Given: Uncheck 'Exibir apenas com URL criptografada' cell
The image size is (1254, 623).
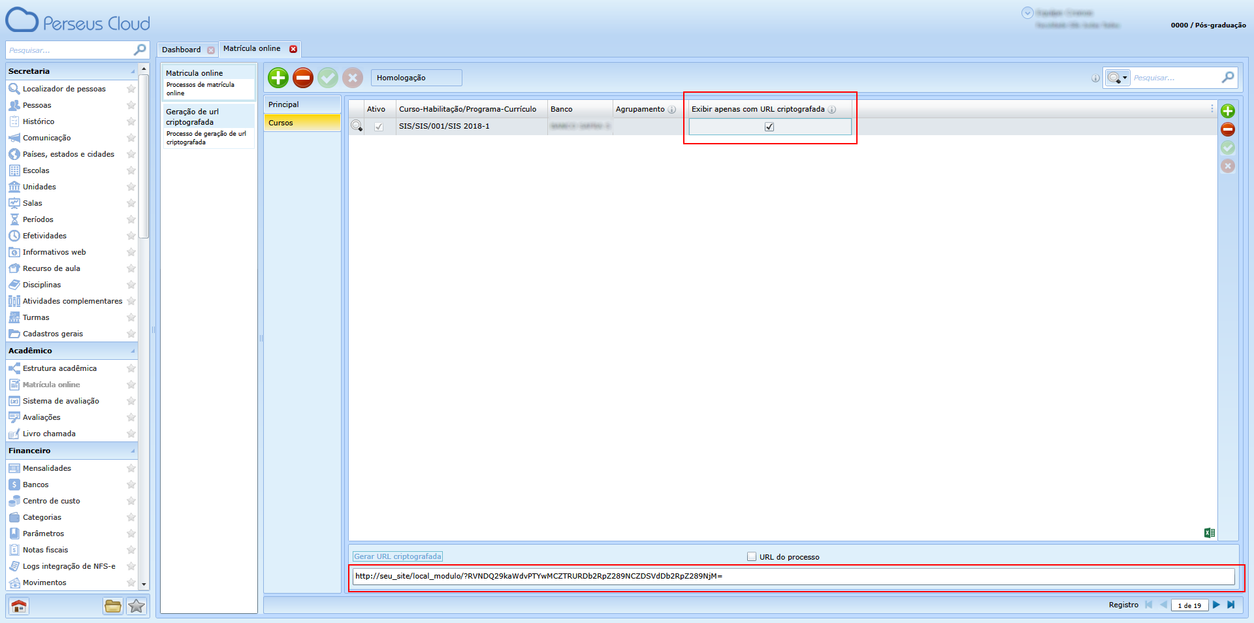Looking at the screenshot, I should click(x=769, y=127).
